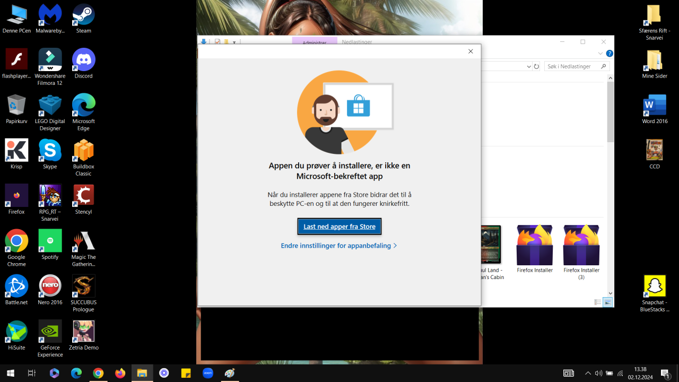Open HiSuite desktop shortcut

[16, 336]
